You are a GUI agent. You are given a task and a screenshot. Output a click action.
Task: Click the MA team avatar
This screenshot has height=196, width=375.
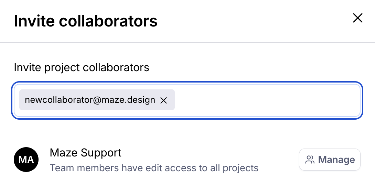click(x=26, y=160)
